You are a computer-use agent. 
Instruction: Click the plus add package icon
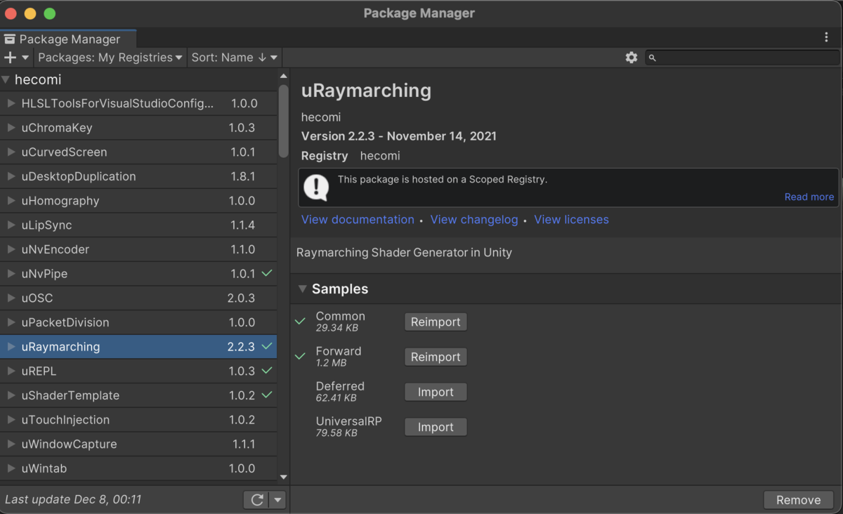[x=10, y=58]
